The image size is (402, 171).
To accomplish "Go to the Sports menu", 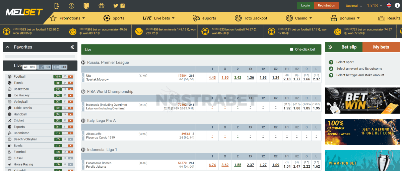I will [114, 18].
